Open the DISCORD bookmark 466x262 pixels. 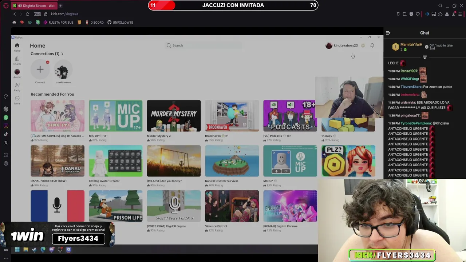coord(95,23)
